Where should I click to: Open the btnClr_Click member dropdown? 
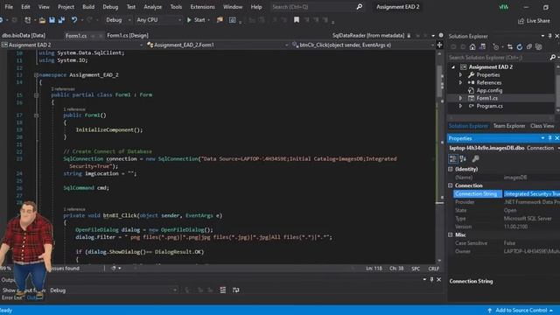point(362,45)
